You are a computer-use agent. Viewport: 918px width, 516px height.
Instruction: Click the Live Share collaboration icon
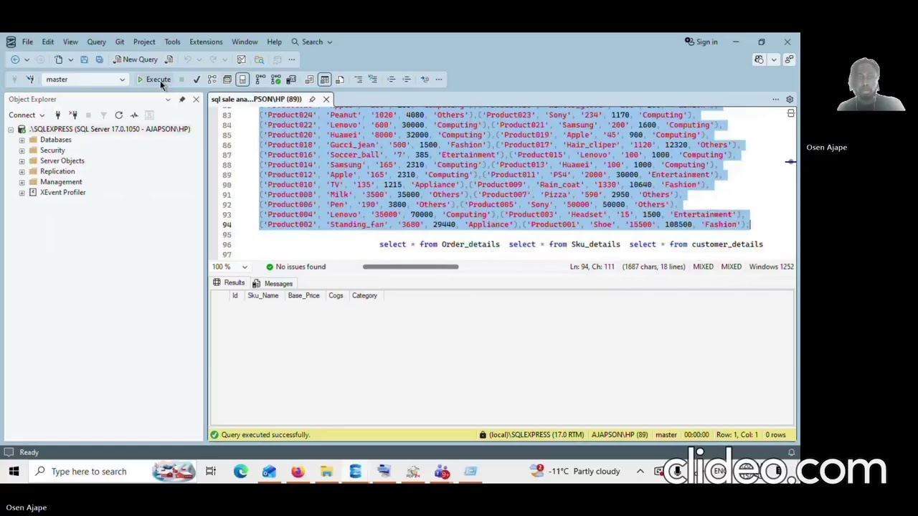[x=788, y=59]
